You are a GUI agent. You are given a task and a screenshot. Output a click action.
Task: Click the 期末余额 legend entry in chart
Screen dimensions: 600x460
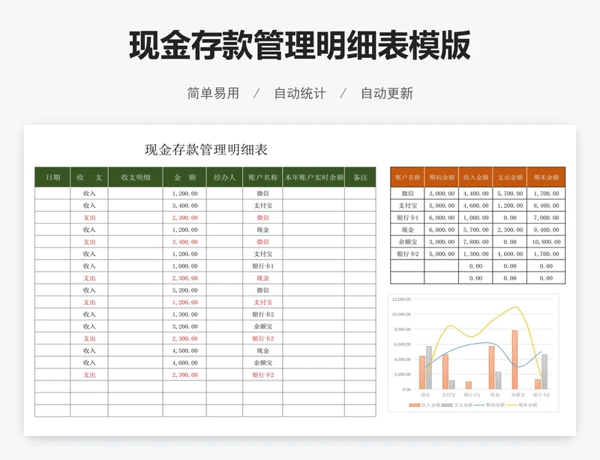522,405
